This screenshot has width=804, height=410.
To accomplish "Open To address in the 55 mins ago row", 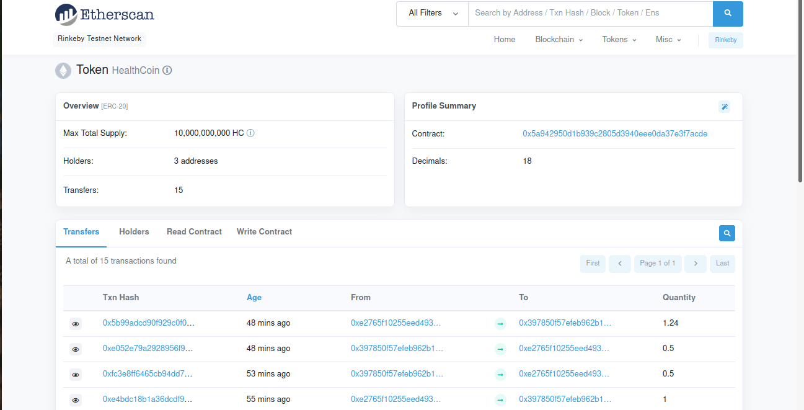I will 565,399.
